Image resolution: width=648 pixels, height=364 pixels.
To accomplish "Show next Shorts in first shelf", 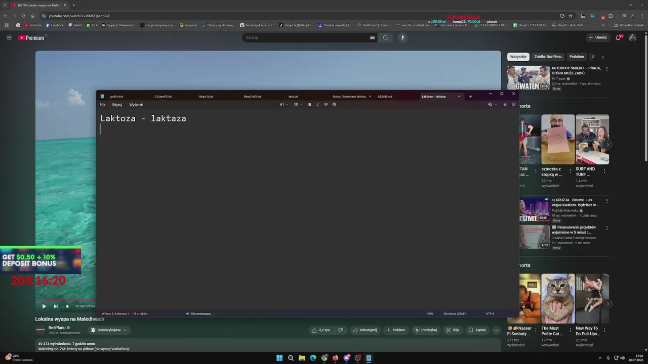I will point(607,145).
